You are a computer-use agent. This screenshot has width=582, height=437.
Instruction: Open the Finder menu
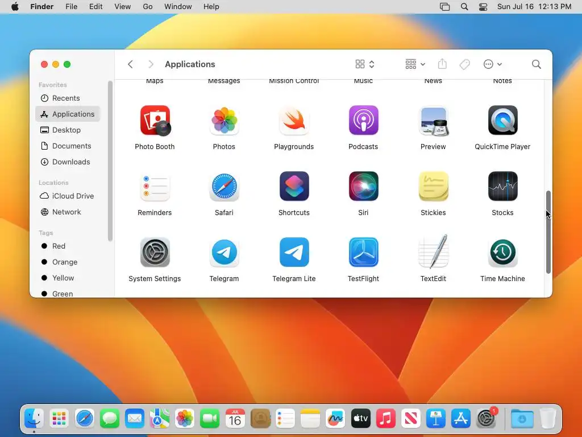point(42,7)
